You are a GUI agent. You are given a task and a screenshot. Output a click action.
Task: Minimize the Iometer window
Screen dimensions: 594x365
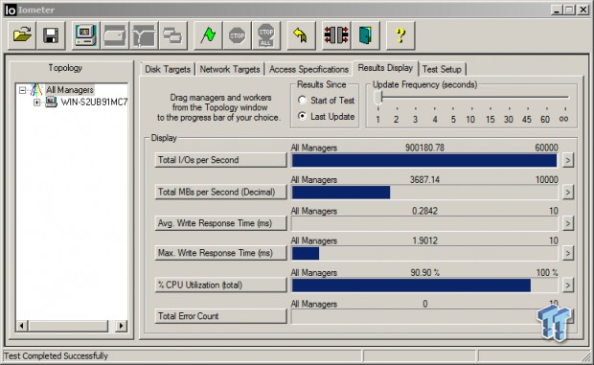[x=556, y=11]
